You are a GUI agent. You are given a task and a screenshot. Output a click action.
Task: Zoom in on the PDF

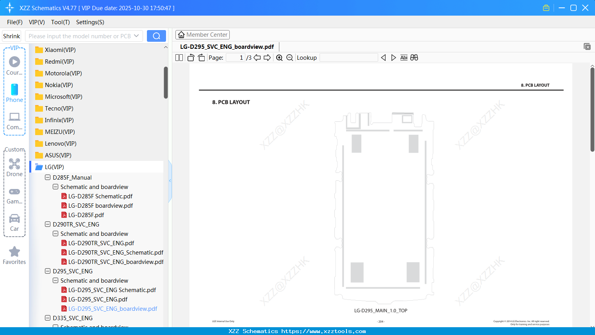[279, 58]
